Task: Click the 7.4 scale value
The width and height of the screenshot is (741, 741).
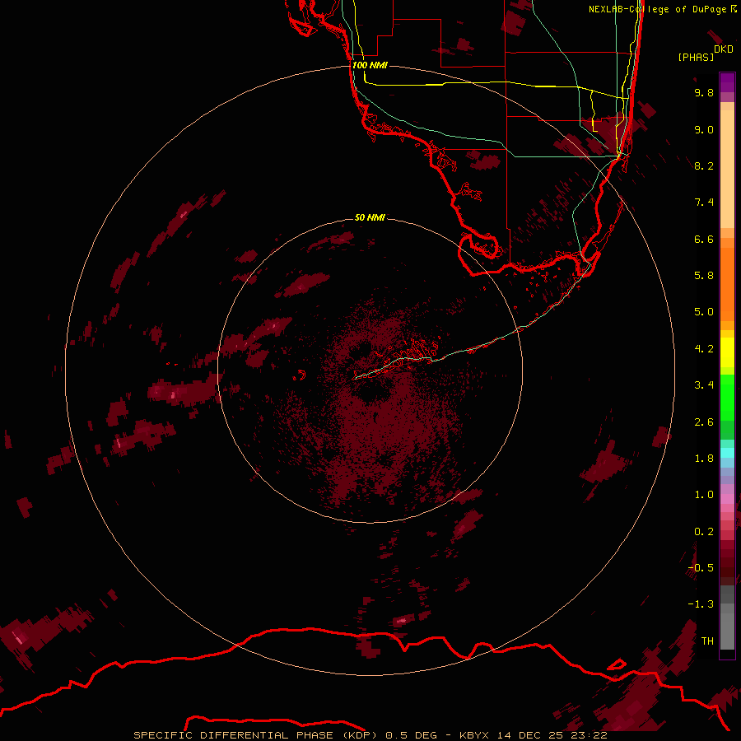Action: [704, 203]
